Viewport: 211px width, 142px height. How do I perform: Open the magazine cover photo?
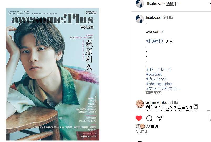52,74
